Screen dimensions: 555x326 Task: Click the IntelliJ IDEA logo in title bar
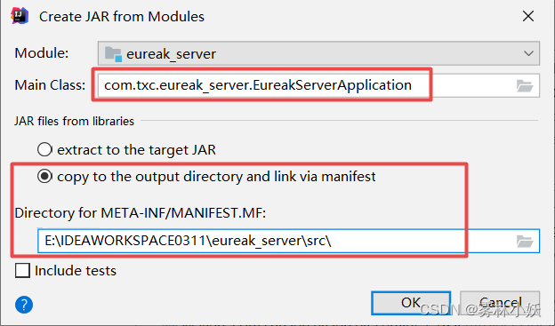20,16
